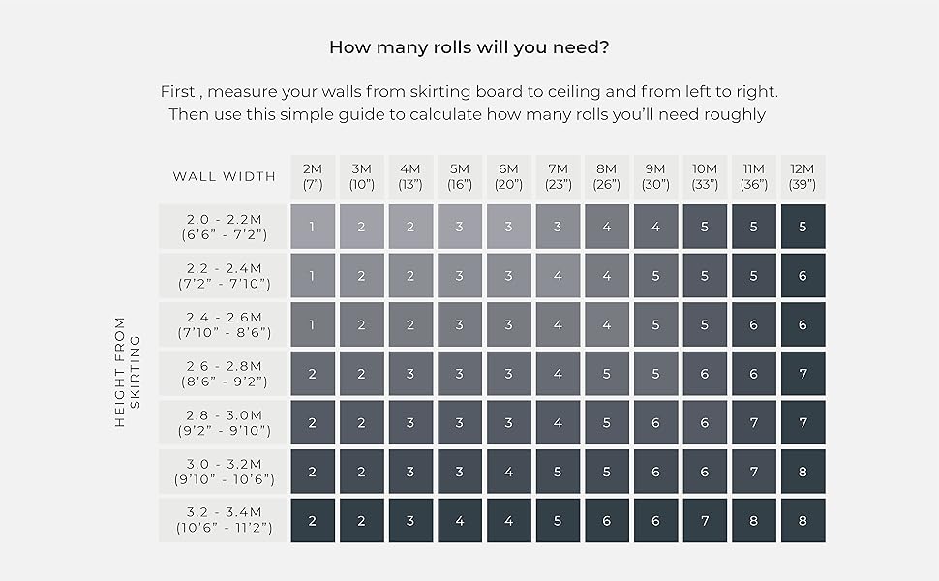
Task: Pick the cell at 10M width, 2.6-2.8M height
Action: click(x=705, y=374)
